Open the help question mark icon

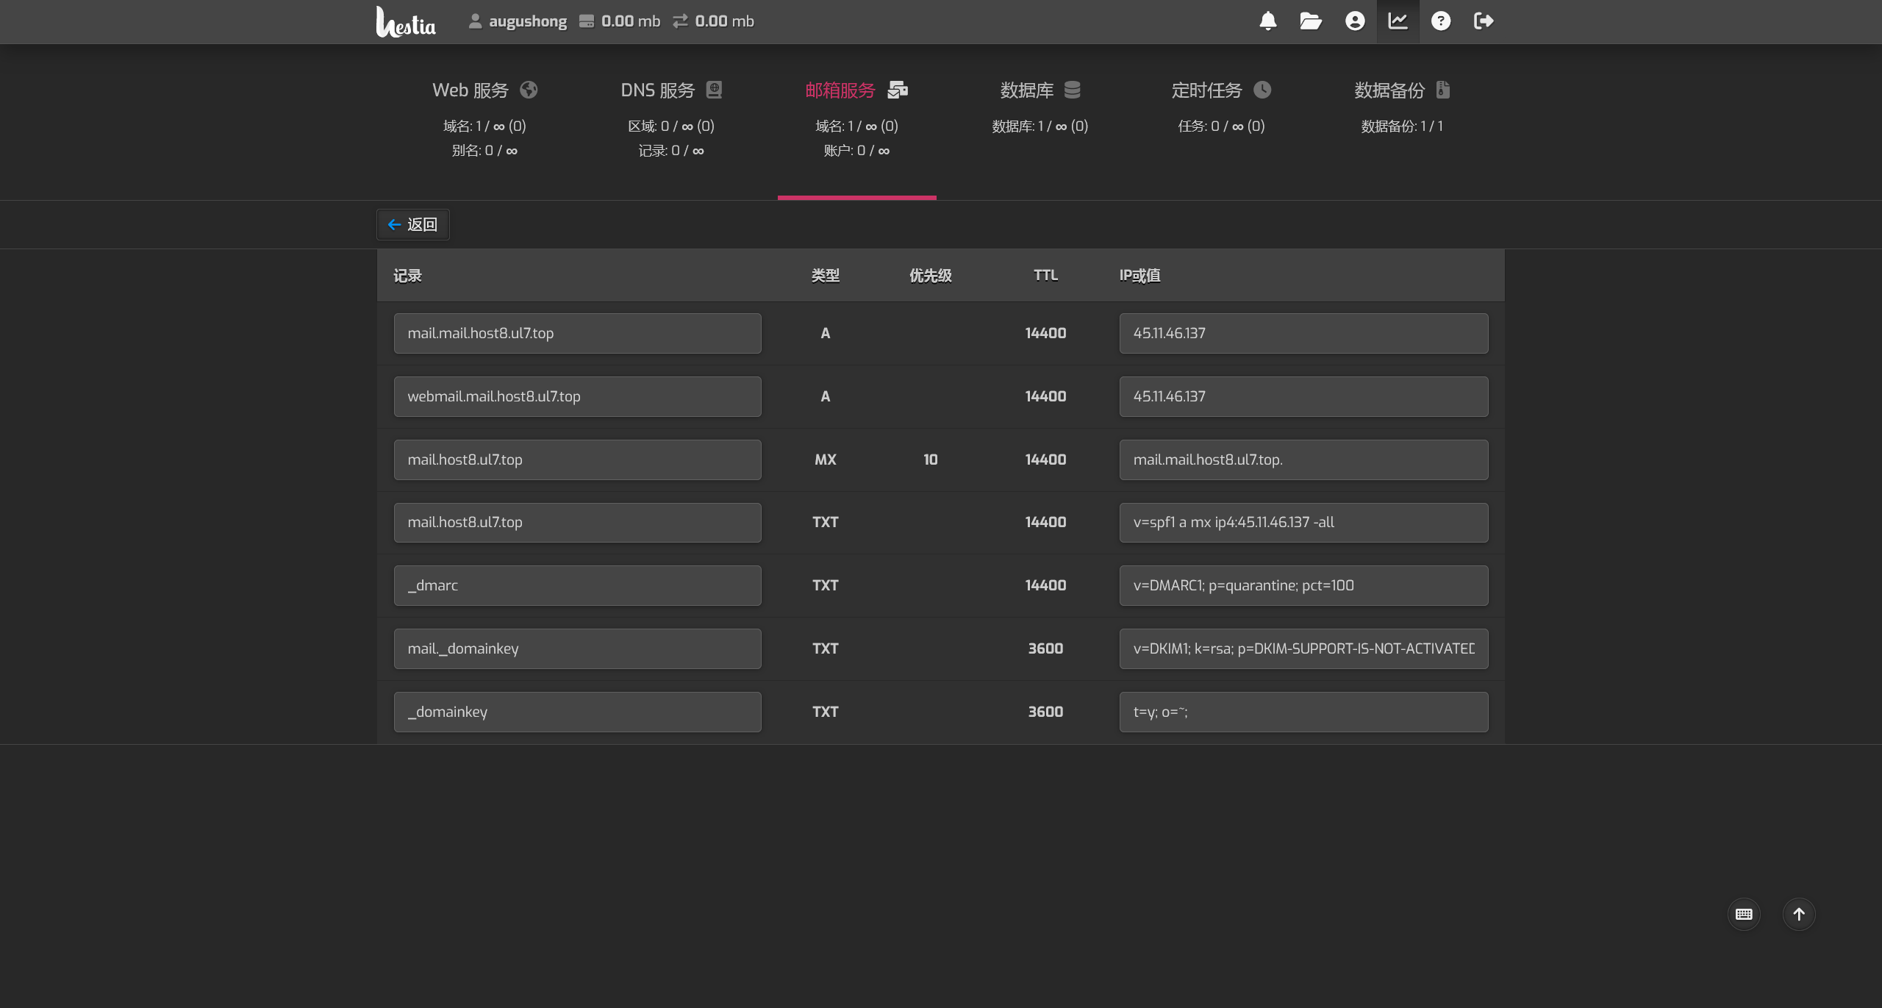click(1441, 21)
